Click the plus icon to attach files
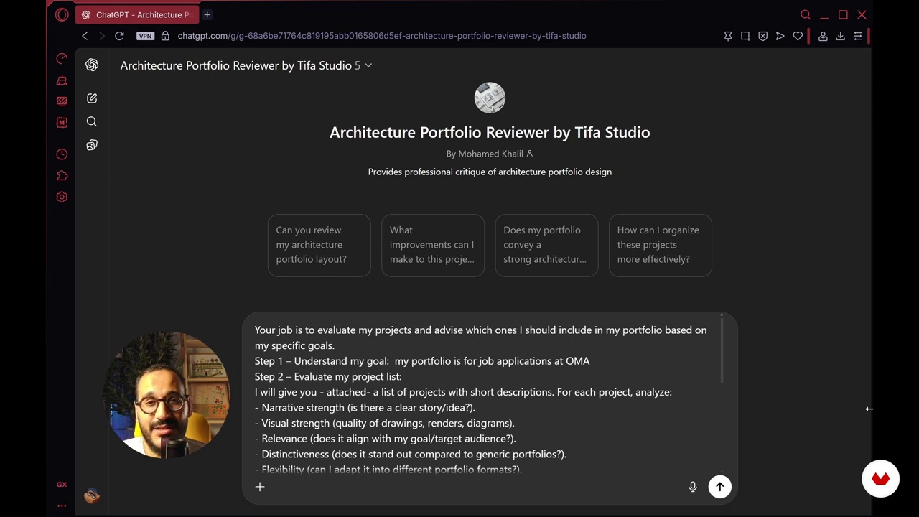Viewport: 919px width, 517px height. (x=260, y=487)
